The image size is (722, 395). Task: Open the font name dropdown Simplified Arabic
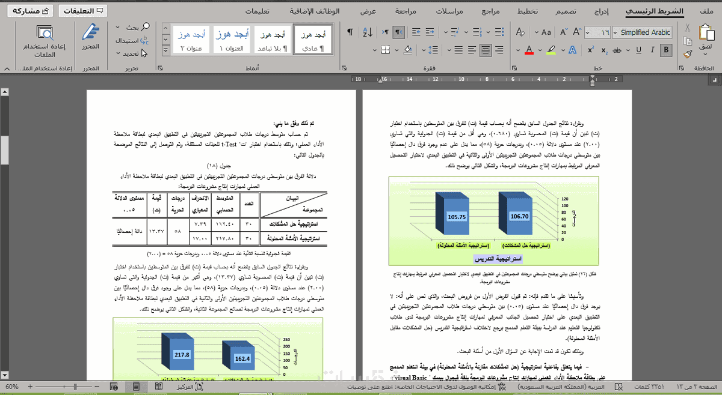[x=615, y=32]
